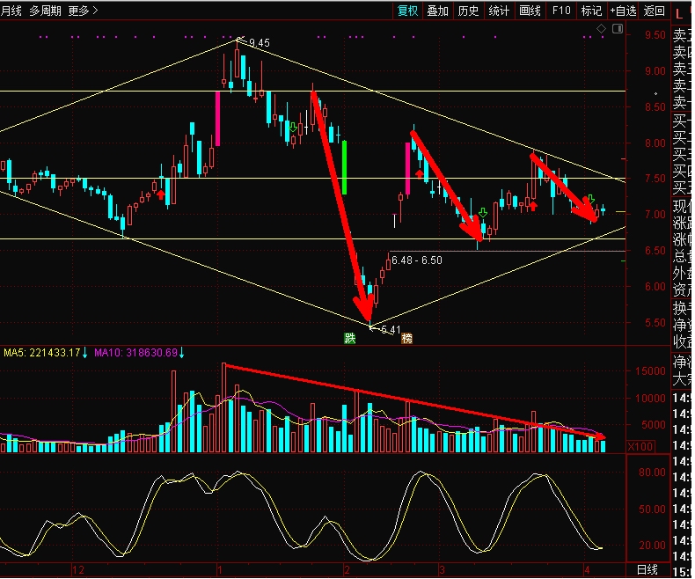Click the green '跌' badge below chart
The image size is (695, 579).
click(x=350, y=338)
